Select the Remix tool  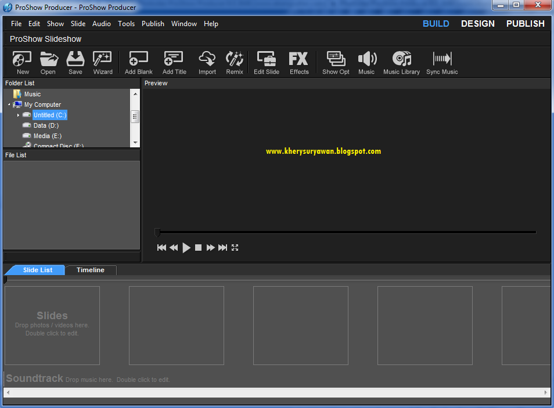[235, 63]
